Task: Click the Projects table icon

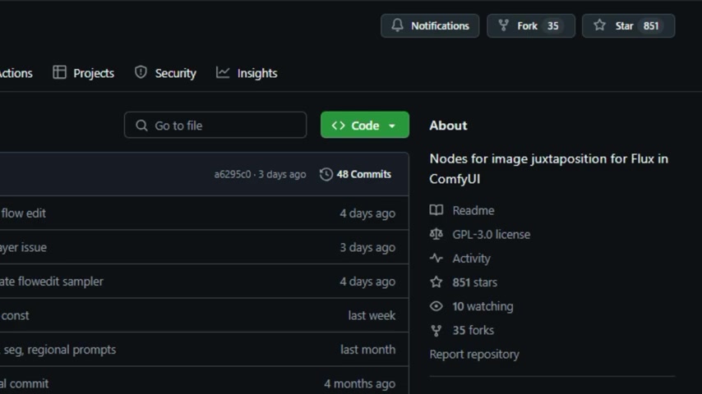Action: (59, 72)
